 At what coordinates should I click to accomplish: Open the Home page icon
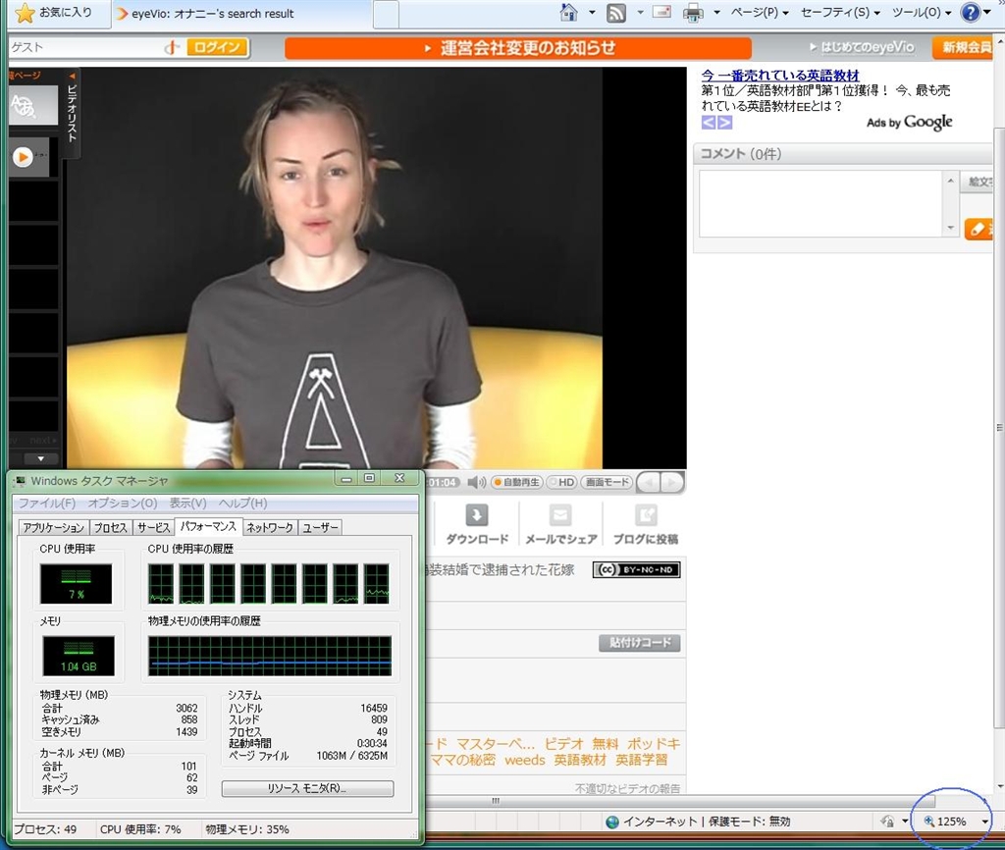click(x=568, y=12)
